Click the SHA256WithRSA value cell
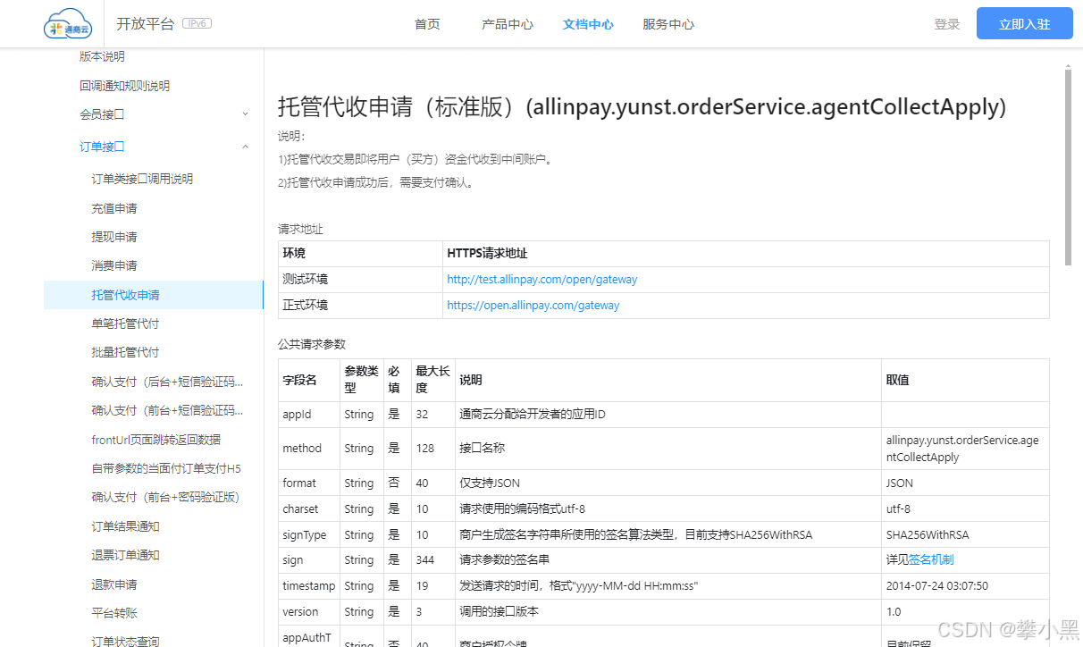Screen dimensions: 1083x647 pos(965,535)
